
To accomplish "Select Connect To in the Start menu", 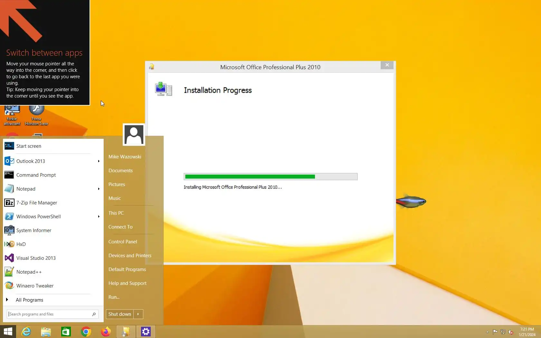I will coord(120,227).
